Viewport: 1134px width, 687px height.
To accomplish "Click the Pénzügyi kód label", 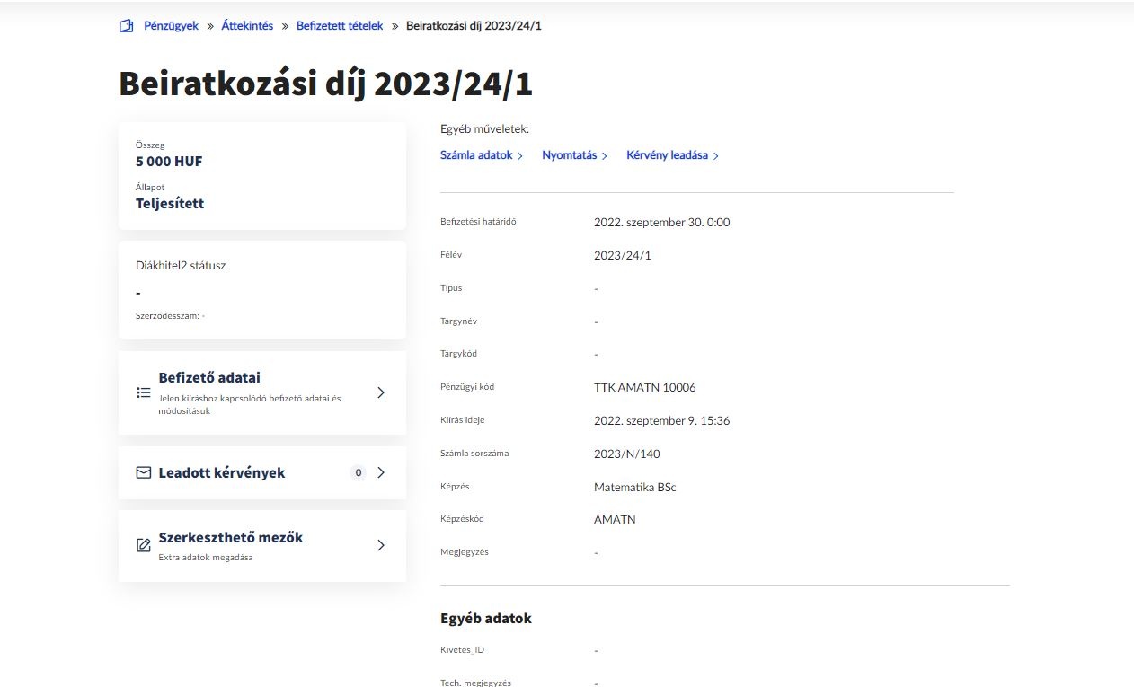I will (467, 387).
